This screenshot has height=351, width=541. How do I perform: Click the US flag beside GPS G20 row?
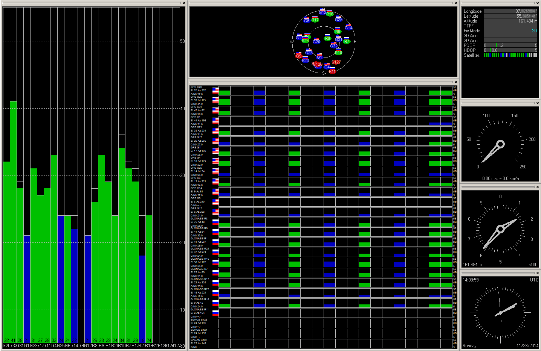[x=215, y=91]
